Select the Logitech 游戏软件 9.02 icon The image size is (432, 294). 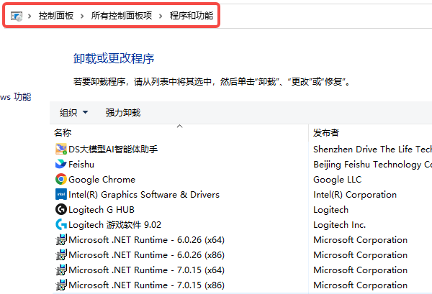(x=60, y=225)
